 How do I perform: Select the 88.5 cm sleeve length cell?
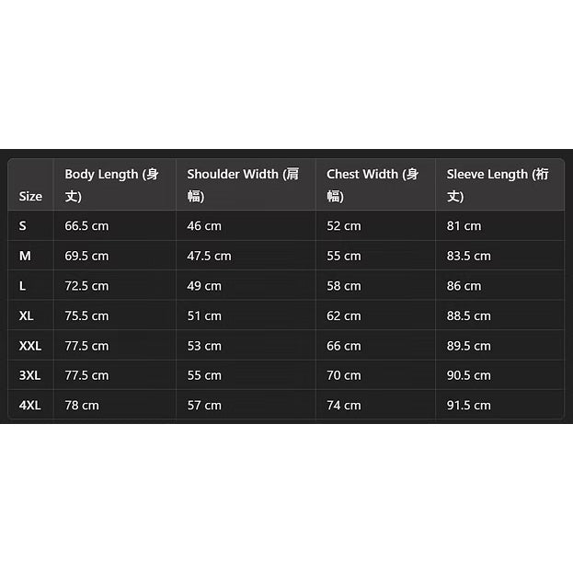(x=468, y=315)
